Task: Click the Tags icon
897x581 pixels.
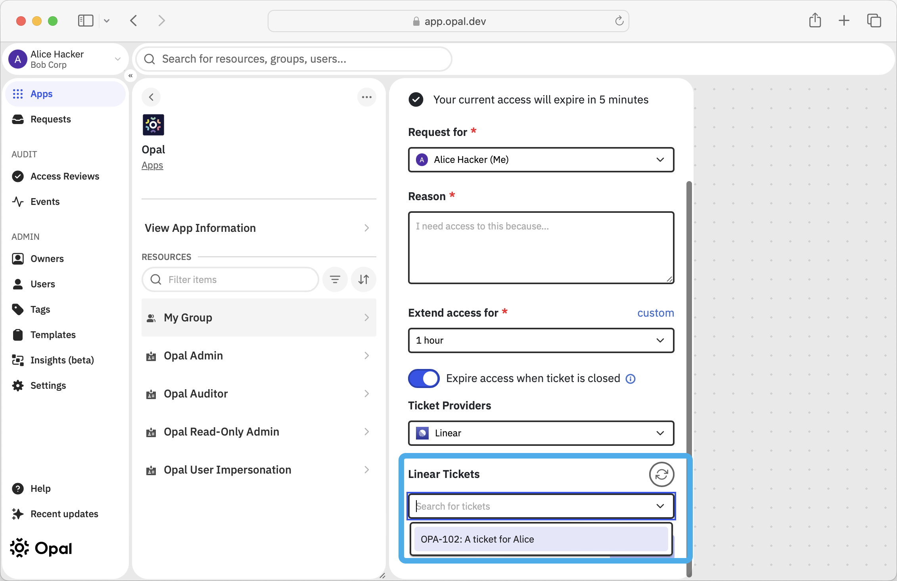Action: pyautogui.click(x=18, y=310)
